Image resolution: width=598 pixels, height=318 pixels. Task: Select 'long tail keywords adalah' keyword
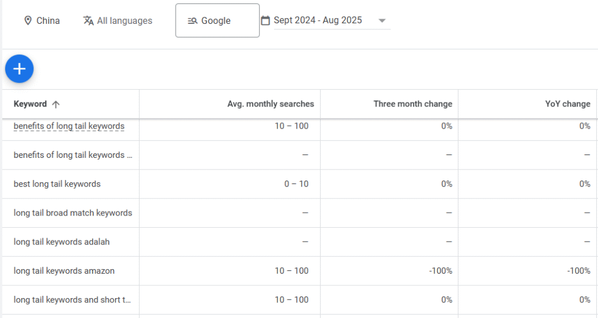61,242
